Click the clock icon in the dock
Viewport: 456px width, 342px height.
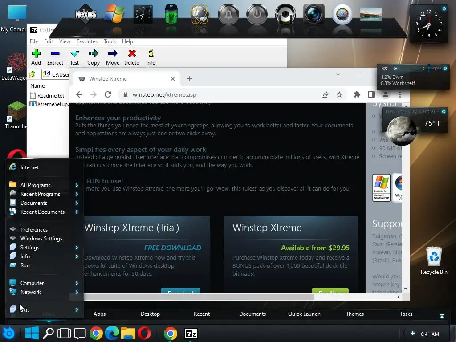coord(143,14)
